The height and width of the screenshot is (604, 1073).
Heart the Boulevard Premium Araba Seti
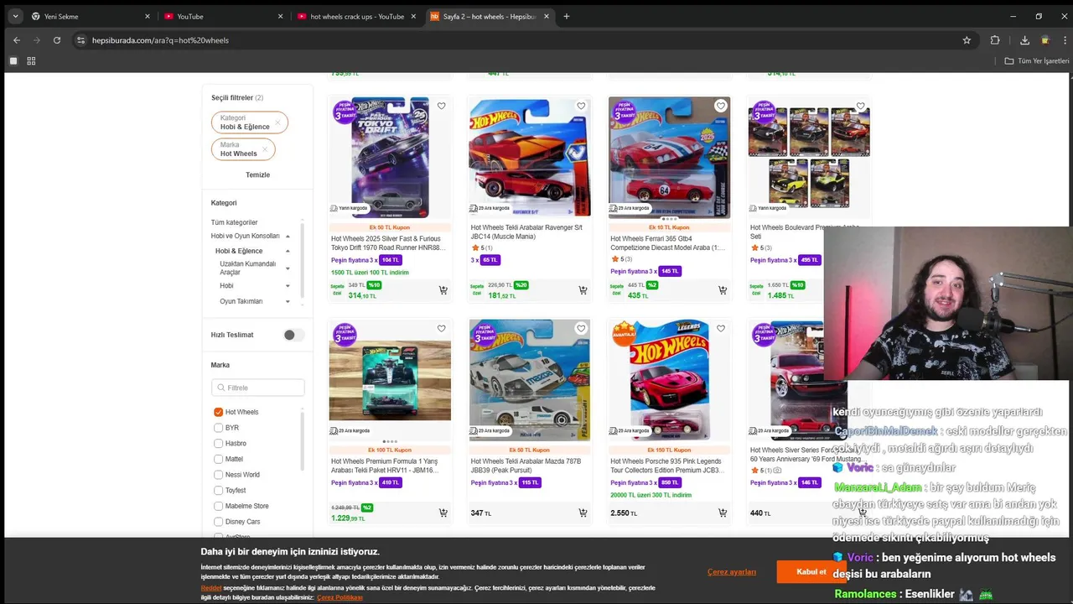860,106
